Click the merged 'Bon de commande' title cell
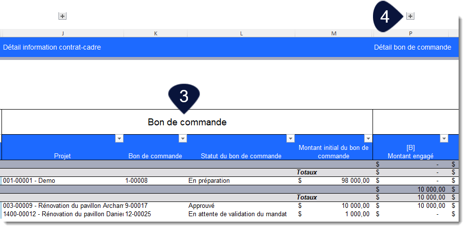 tap(187, 122)
